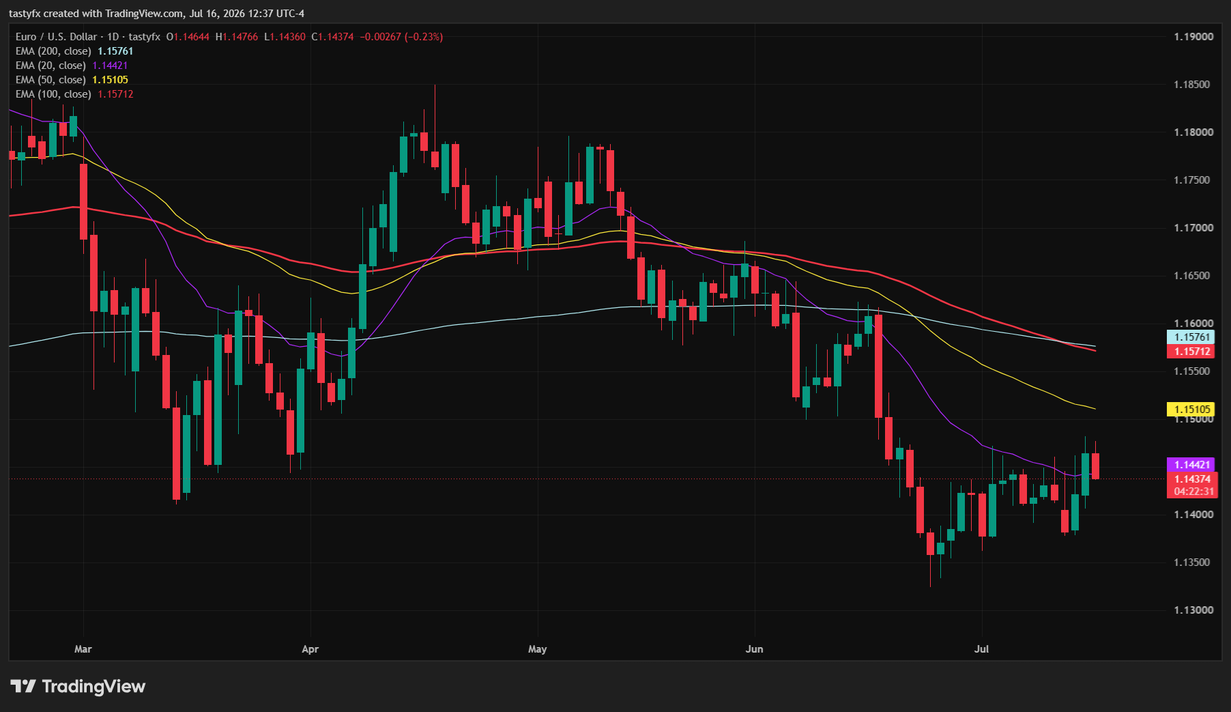Click the 1.18000 price axis label

(x=1193, y=132)
